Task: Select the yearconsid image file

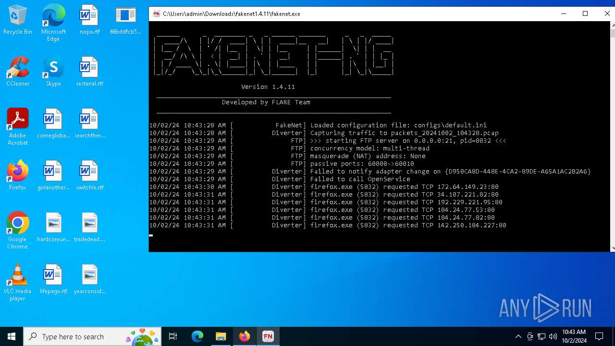Action: coord(89,280)
